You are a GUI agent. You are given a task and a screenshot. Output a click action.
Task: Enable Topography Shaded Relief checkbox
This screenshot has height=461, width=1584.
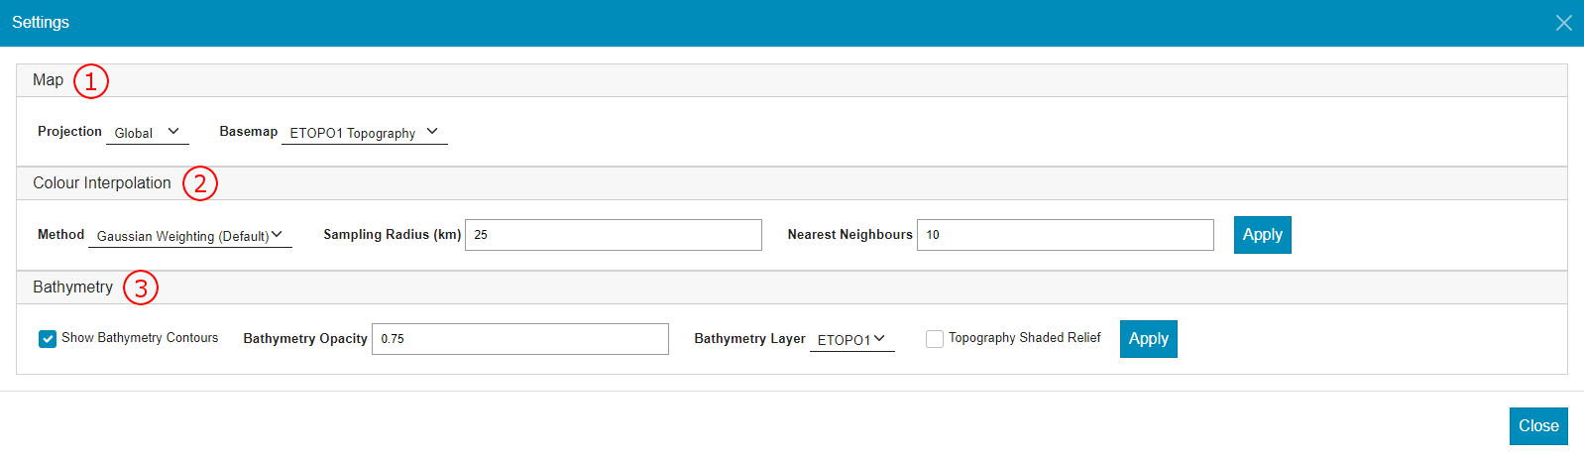[935, 339]
